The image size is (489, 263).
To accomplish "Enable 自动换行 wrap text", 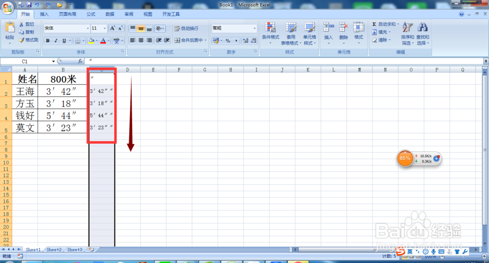I will point(186,28).
